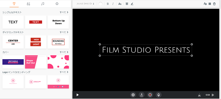Image resolution: width=221 pixels, height=99 pixels.
Task: Expand all シンプルなテキスト templates
Action: [64, 12]
